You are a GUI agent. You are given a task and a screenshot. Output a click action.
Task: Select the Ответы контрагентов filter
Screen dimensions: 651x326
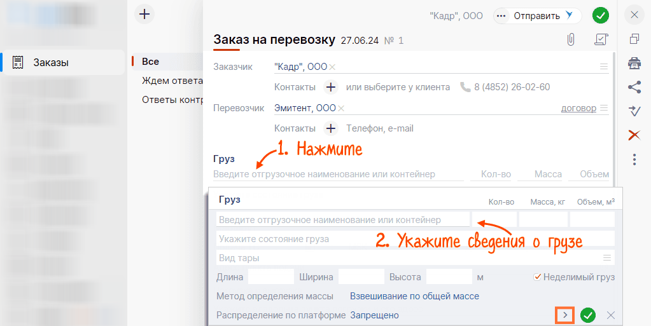point(172,100)
